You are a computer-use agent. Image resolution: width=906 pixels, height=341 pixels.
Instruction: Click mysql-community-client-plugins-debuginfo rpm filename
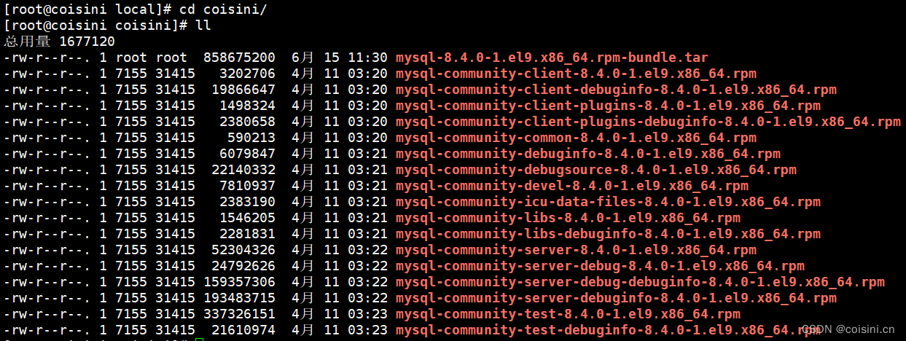point(648,122)
